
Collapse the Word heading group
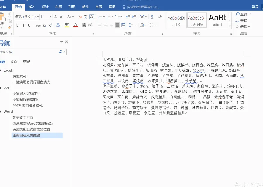(x=1, y=112)
